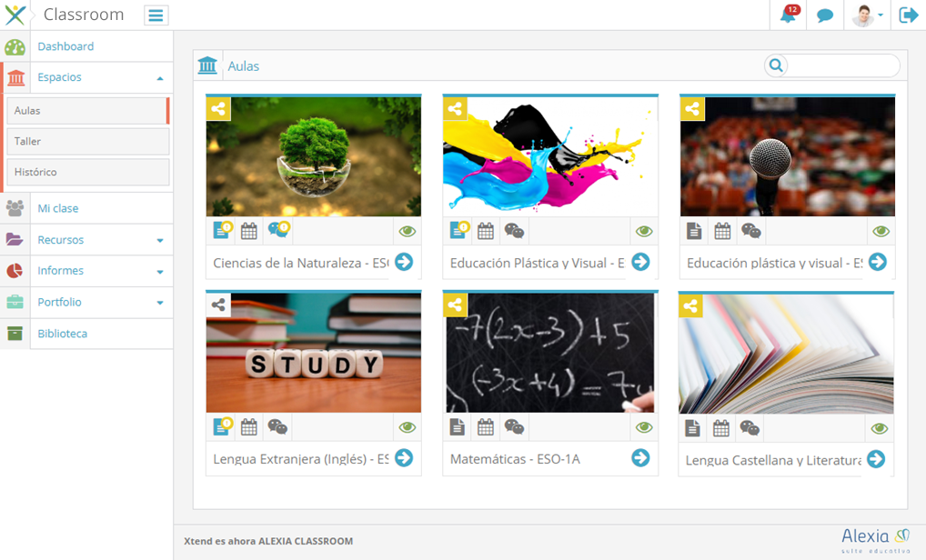Open forum chat icon on the Lengua Extranjera card
This screenshot has height=560, width=926.
[x=277, y=426]
